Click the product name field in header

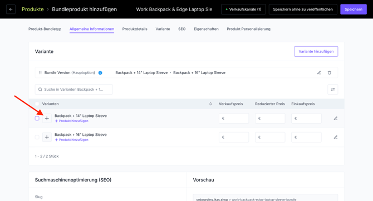point(174,9)
